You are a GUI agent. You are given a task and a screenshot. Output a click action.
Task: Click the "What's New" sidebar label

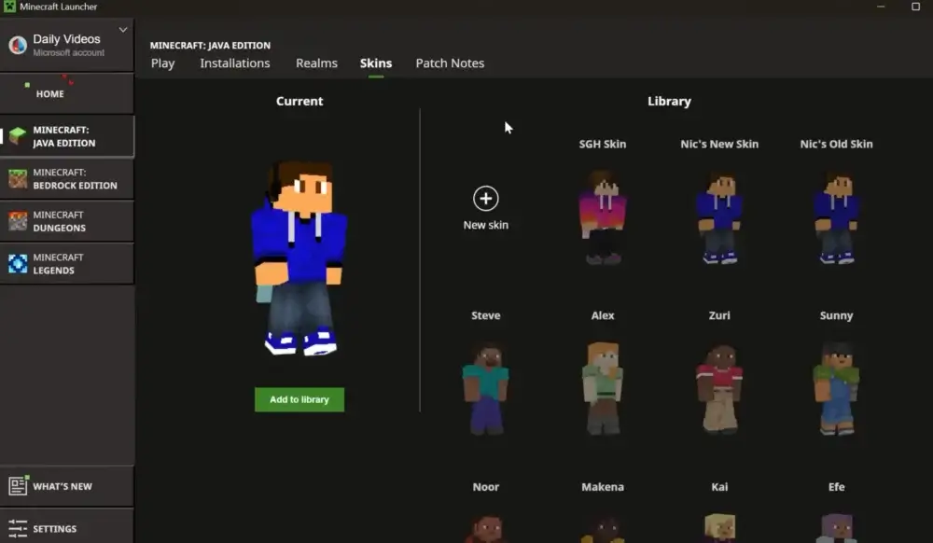(x=63, y=486)
